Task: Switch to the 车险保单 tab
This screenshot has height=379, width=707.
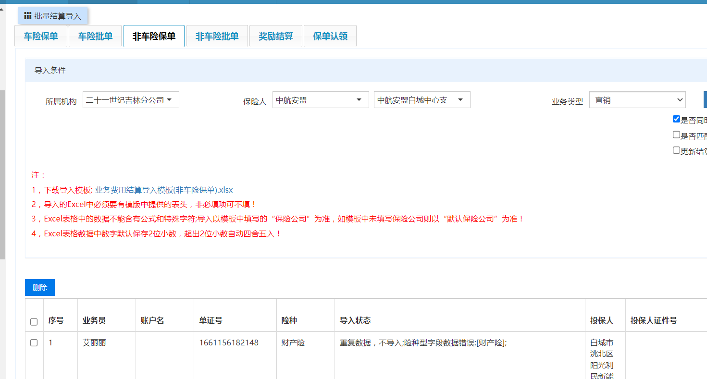Action: [41, 37]
